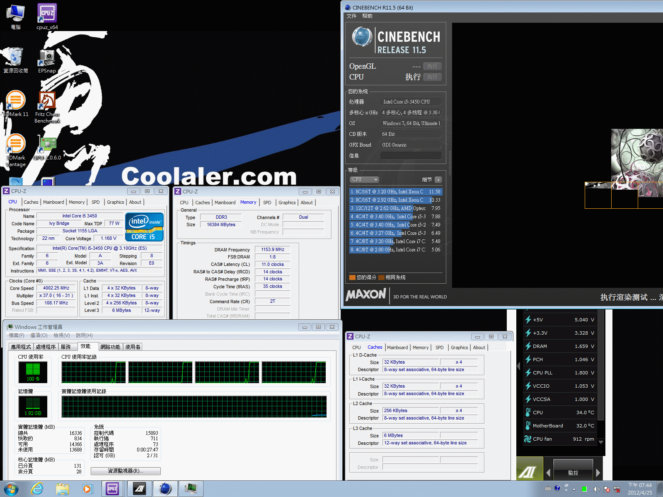663x497 pixels.
Task: Open Windows Media Player taskbar icon
Action: 87,489
